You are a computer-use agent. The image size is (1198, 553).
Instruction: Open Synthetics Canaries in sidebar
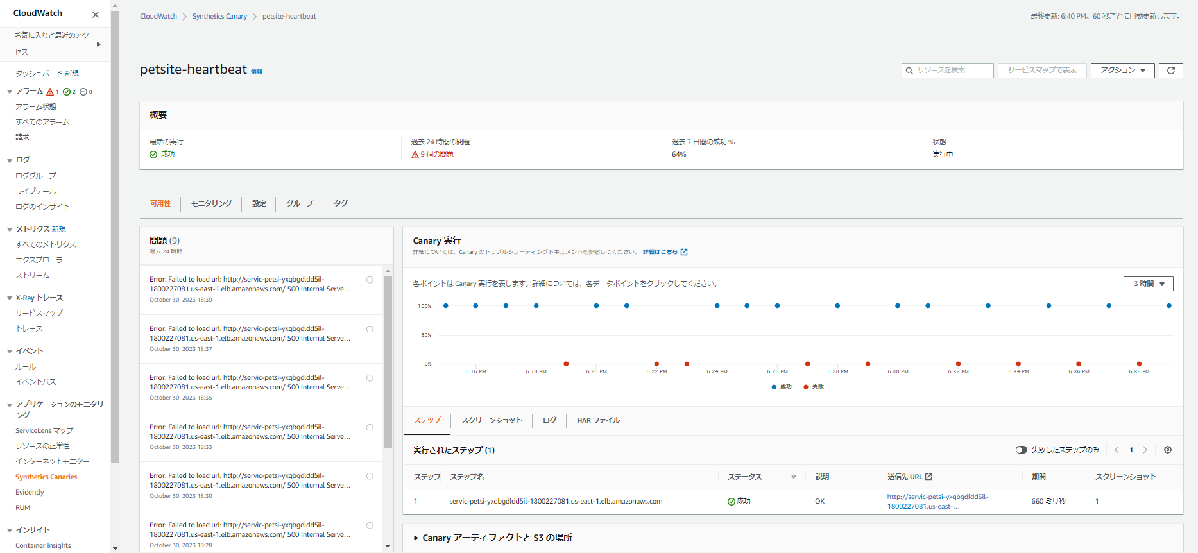(x=46, y=477)
